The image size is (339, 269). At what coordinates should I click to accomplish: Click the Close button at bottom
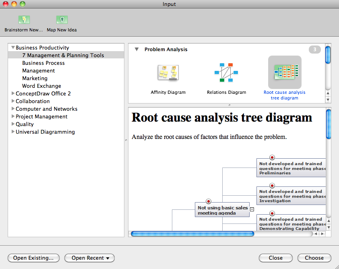(276, 258)
